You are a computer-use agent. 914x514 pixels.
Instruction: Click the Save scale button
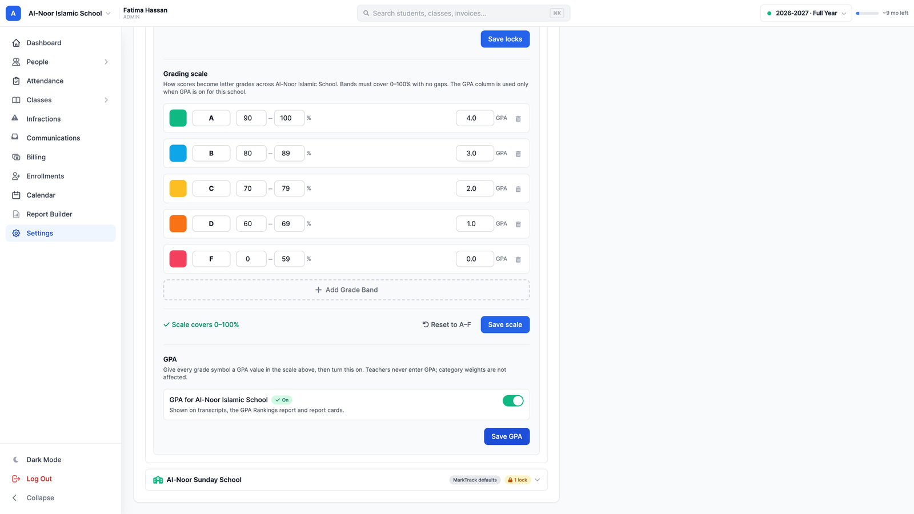click(505, 324)
